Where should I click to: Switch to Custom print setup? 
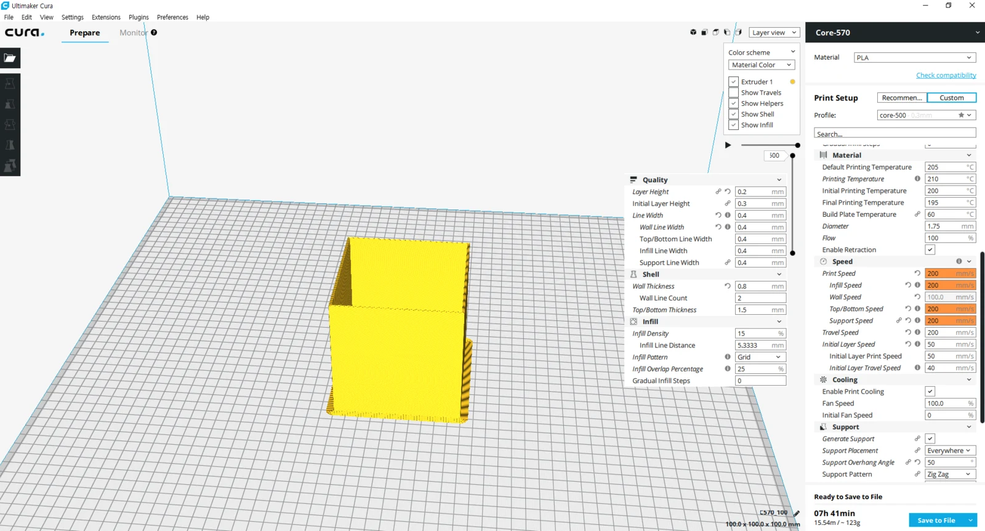[952, 97]
